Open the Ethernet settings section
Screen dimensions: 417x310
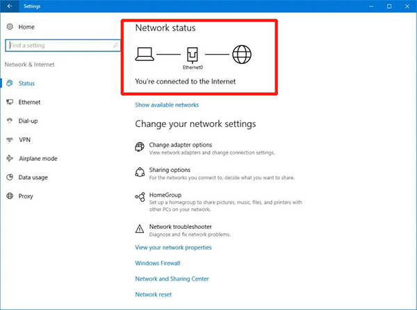pos(29,102)
